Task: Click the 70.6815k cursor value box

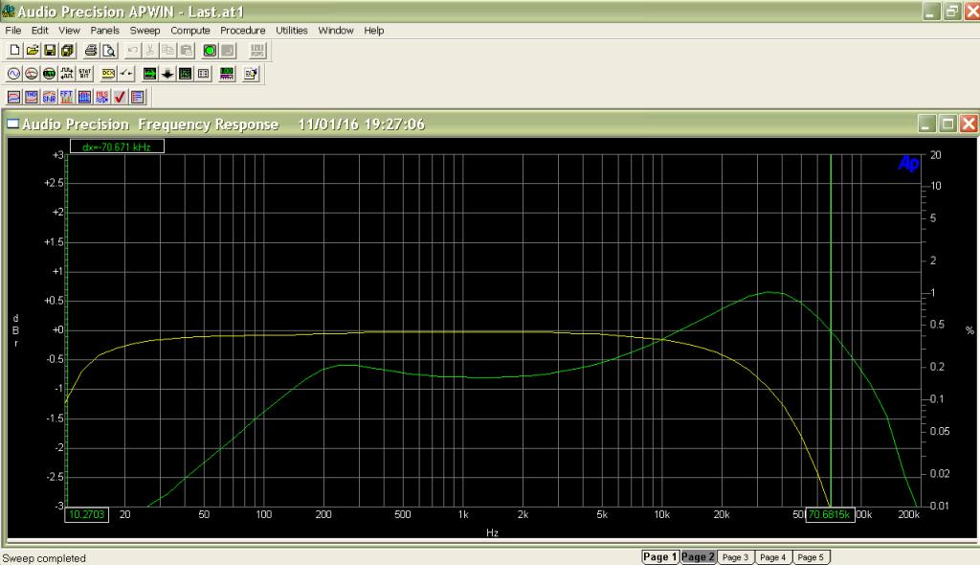Action: 830,514
